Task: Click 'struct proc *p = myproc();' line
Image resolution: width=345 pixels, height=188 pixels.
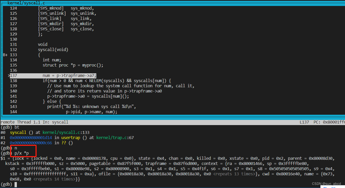Action: click(x=73, y=65)
